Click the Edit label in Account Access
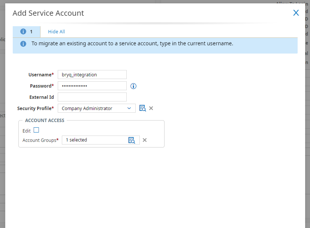 click(27, 131)
